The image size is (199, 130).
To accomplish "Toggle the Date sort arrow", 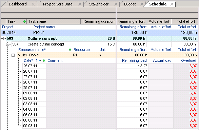I will (x=40, y=60).
